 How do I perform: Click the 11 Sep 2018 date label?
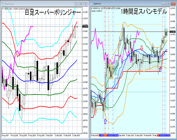[x=58, y=135]
